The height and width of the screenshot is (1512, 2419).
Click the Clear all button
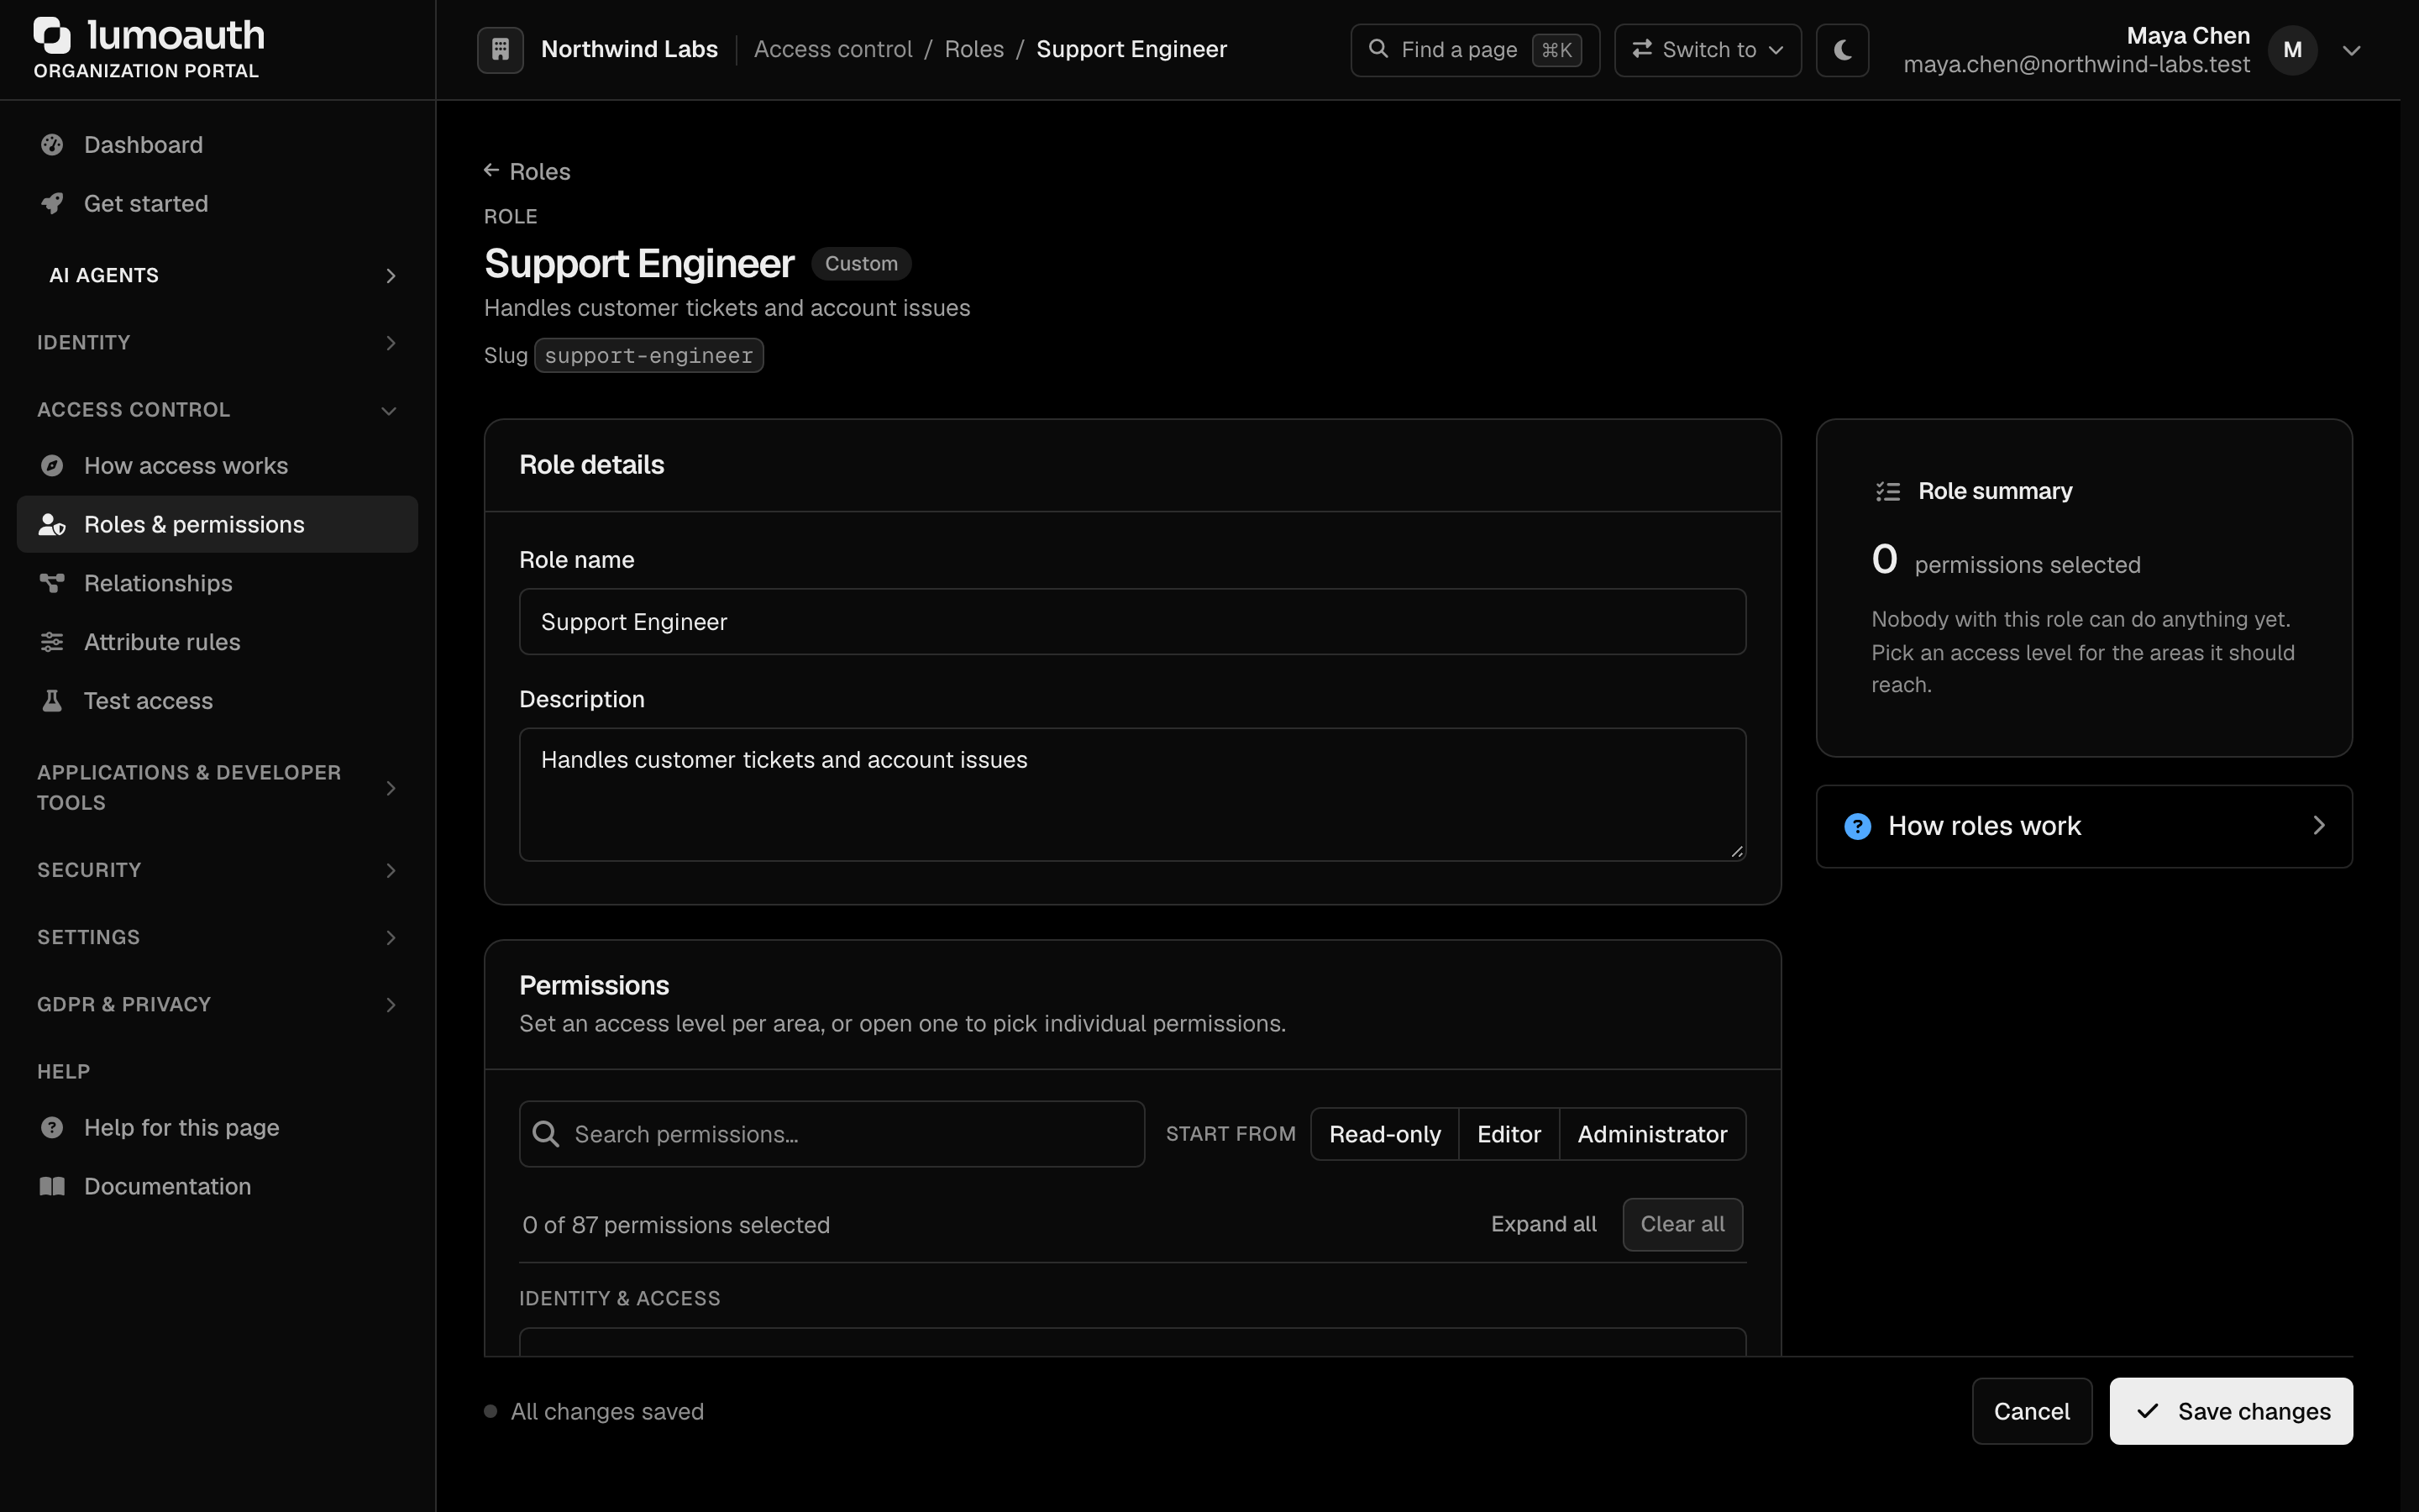click(x=1682, y=1224)
